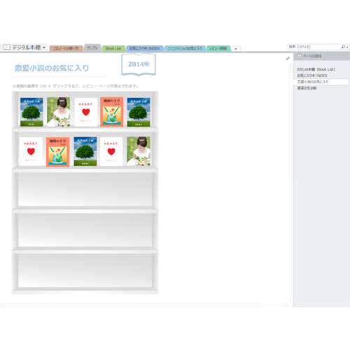
Task: Open the レビュー詳細 section tab
Action: pyautogui.click(x=218, y=48)
